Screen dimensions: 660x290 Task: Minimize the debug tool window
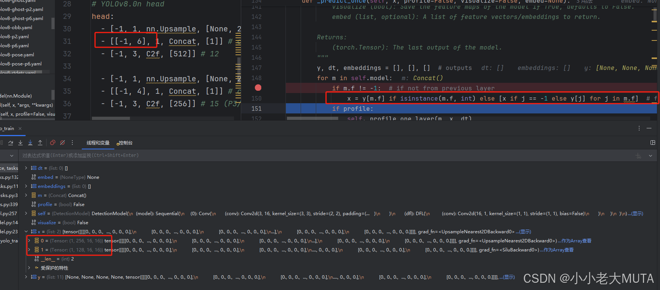649,128
